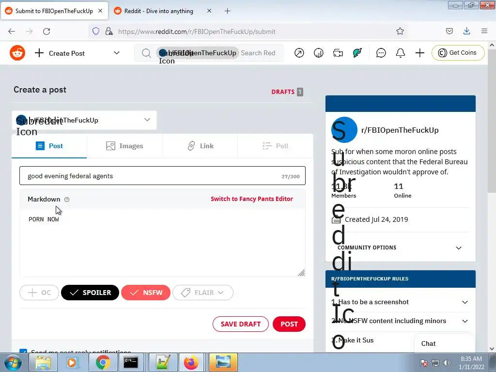Close the Submit to FBIOpenTheFuckUp tab
The image size is (496, 372).
tap(100, 11)
